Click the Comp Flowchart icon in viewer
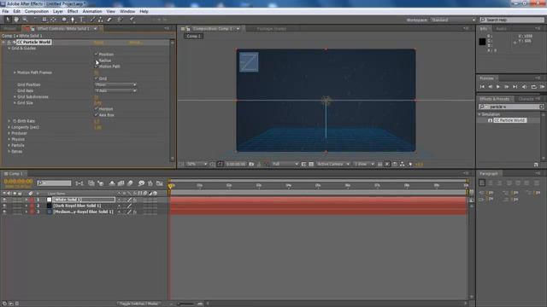547x307 pixels. pos(403,164)
